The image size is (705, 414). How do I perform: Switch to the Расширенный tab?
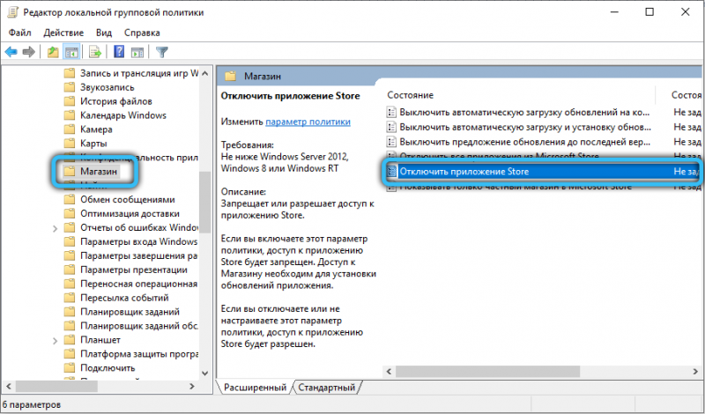click(255, 387)
